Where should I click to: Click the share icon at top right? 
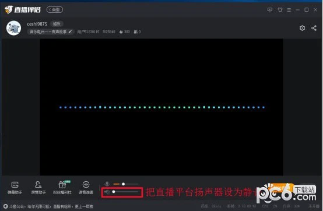click(x=314, y=28)
